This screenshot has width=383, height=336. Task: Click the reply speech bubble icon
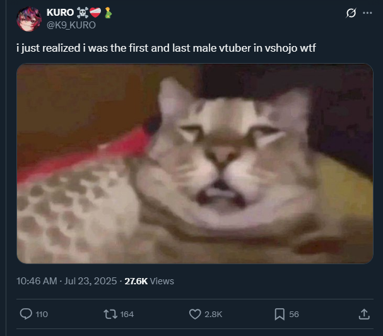(26, 314)
